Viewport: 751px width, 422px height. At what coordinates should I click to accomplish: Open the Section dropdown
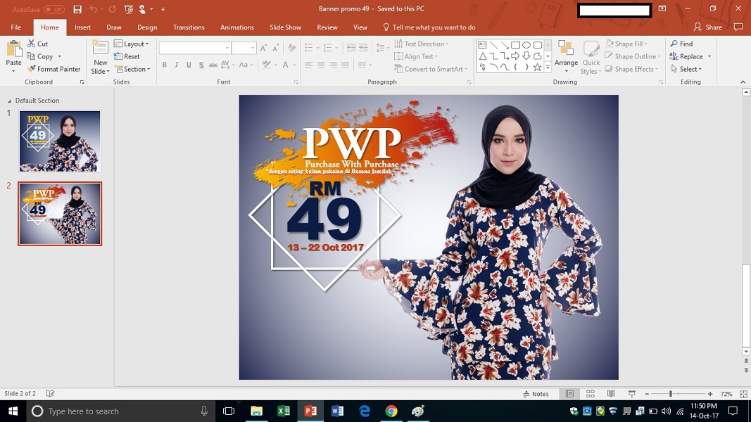(x=132, y=69)
